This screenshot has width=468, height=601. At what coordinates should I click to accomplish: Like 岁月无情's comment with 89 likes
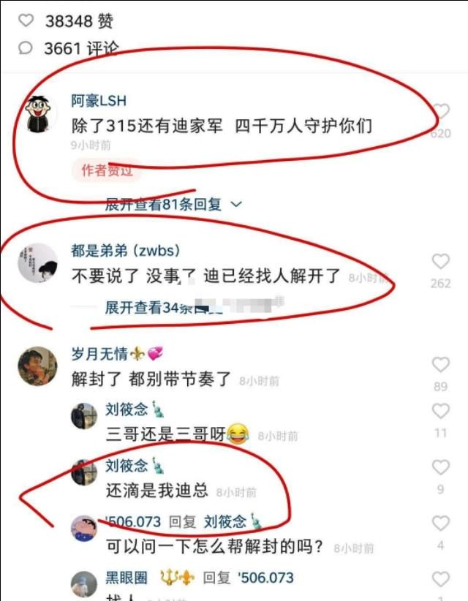(x=441, y=365)
